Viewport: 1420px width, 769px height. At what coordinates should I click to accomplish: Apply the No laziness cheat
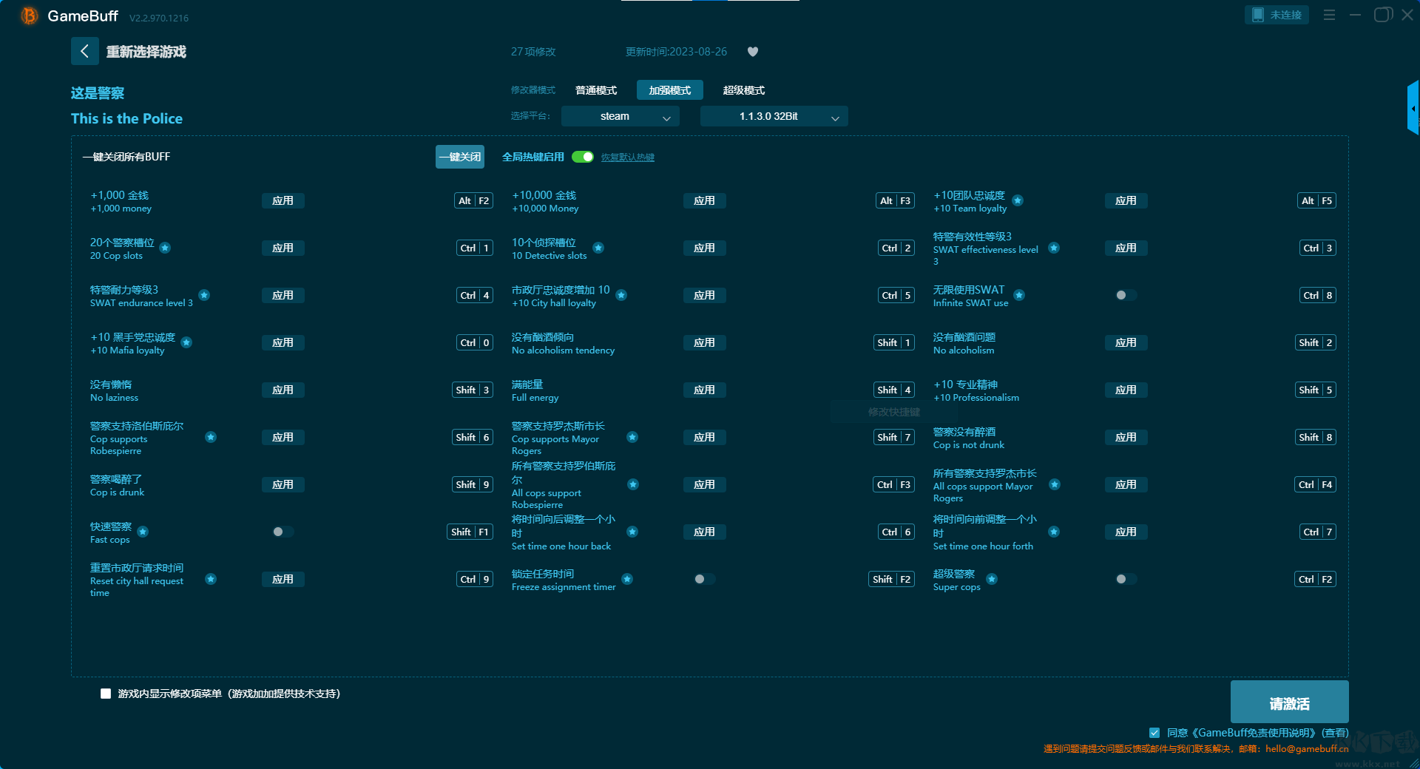point(283,390)
